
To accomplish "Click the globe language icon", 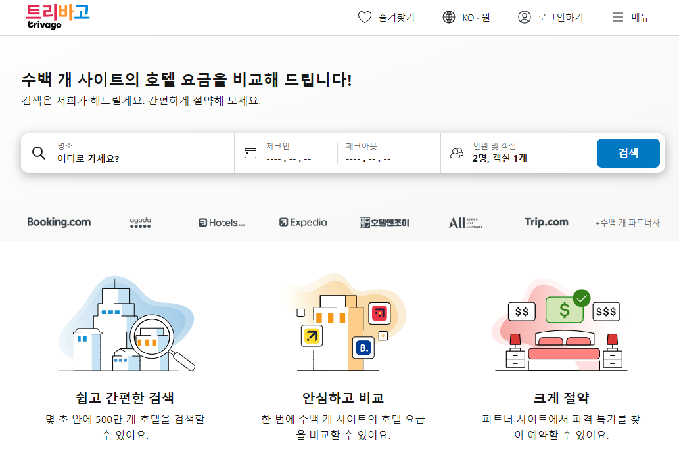I will point(449,17).
